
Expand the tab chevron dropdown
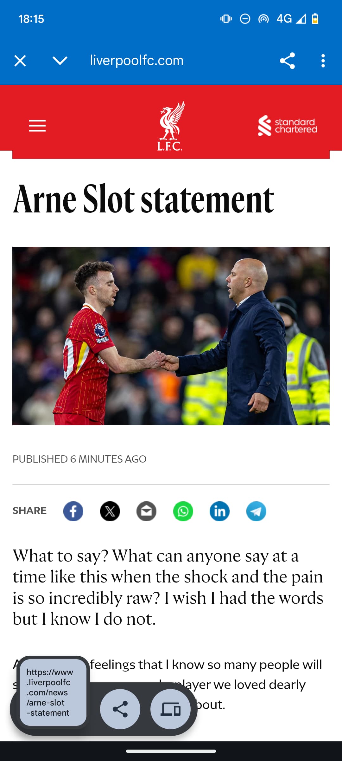coord(60,61)
